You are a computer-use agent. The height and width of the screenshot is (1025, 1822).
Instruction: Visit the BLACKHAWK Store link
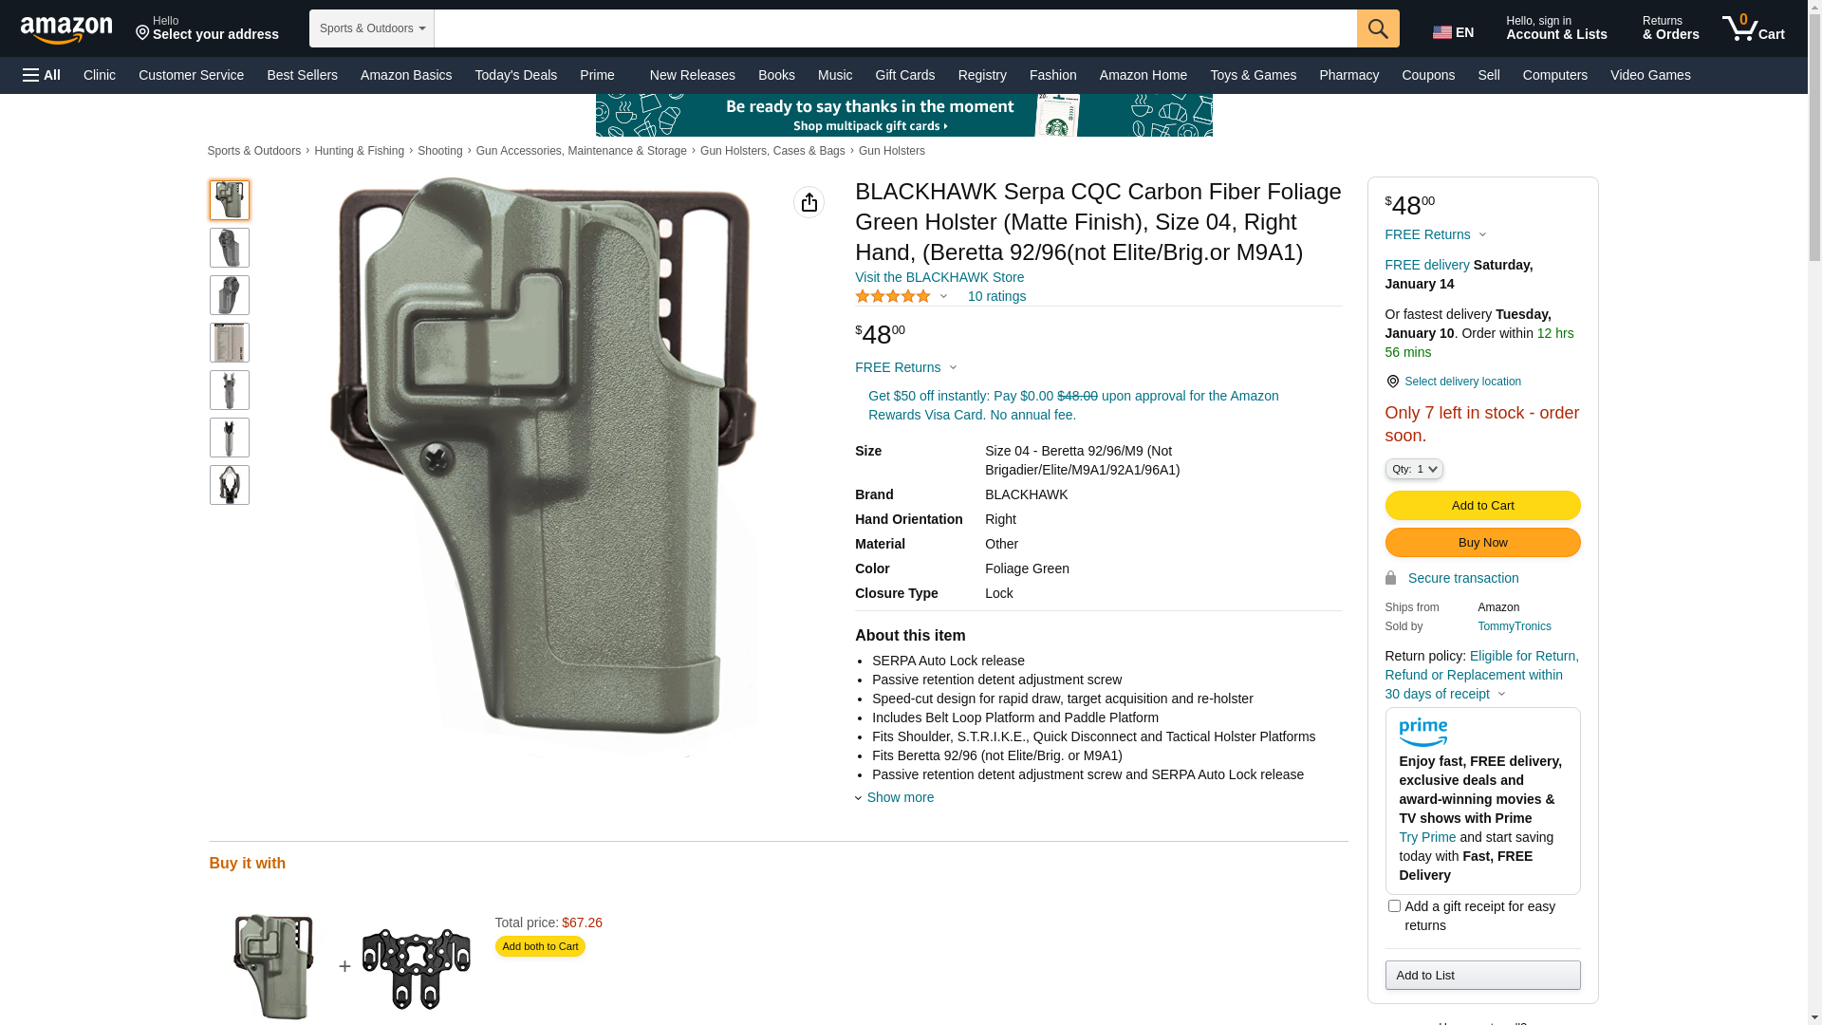coord(939,277)
